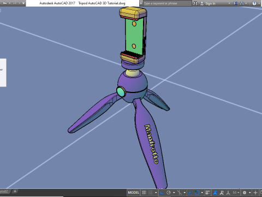
Task: Open the Redo history dropdown arrow
Action: (x=19, y=3)
